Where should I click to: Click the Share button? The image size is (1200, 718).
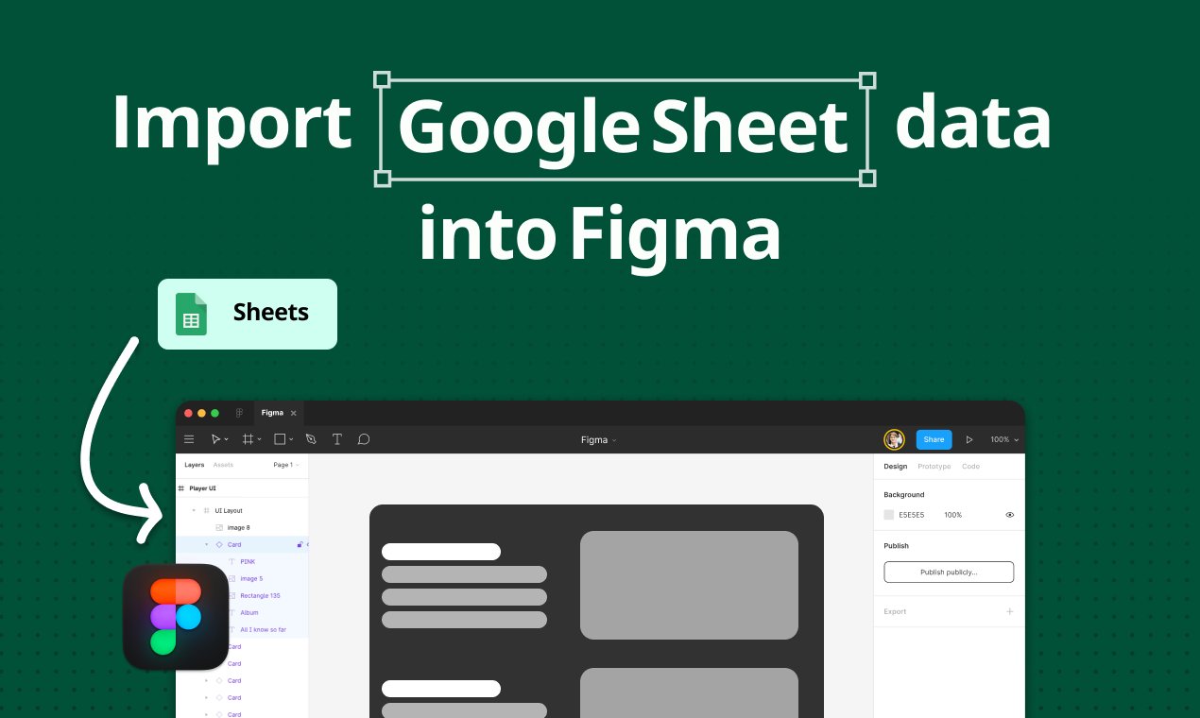(934, 439)
